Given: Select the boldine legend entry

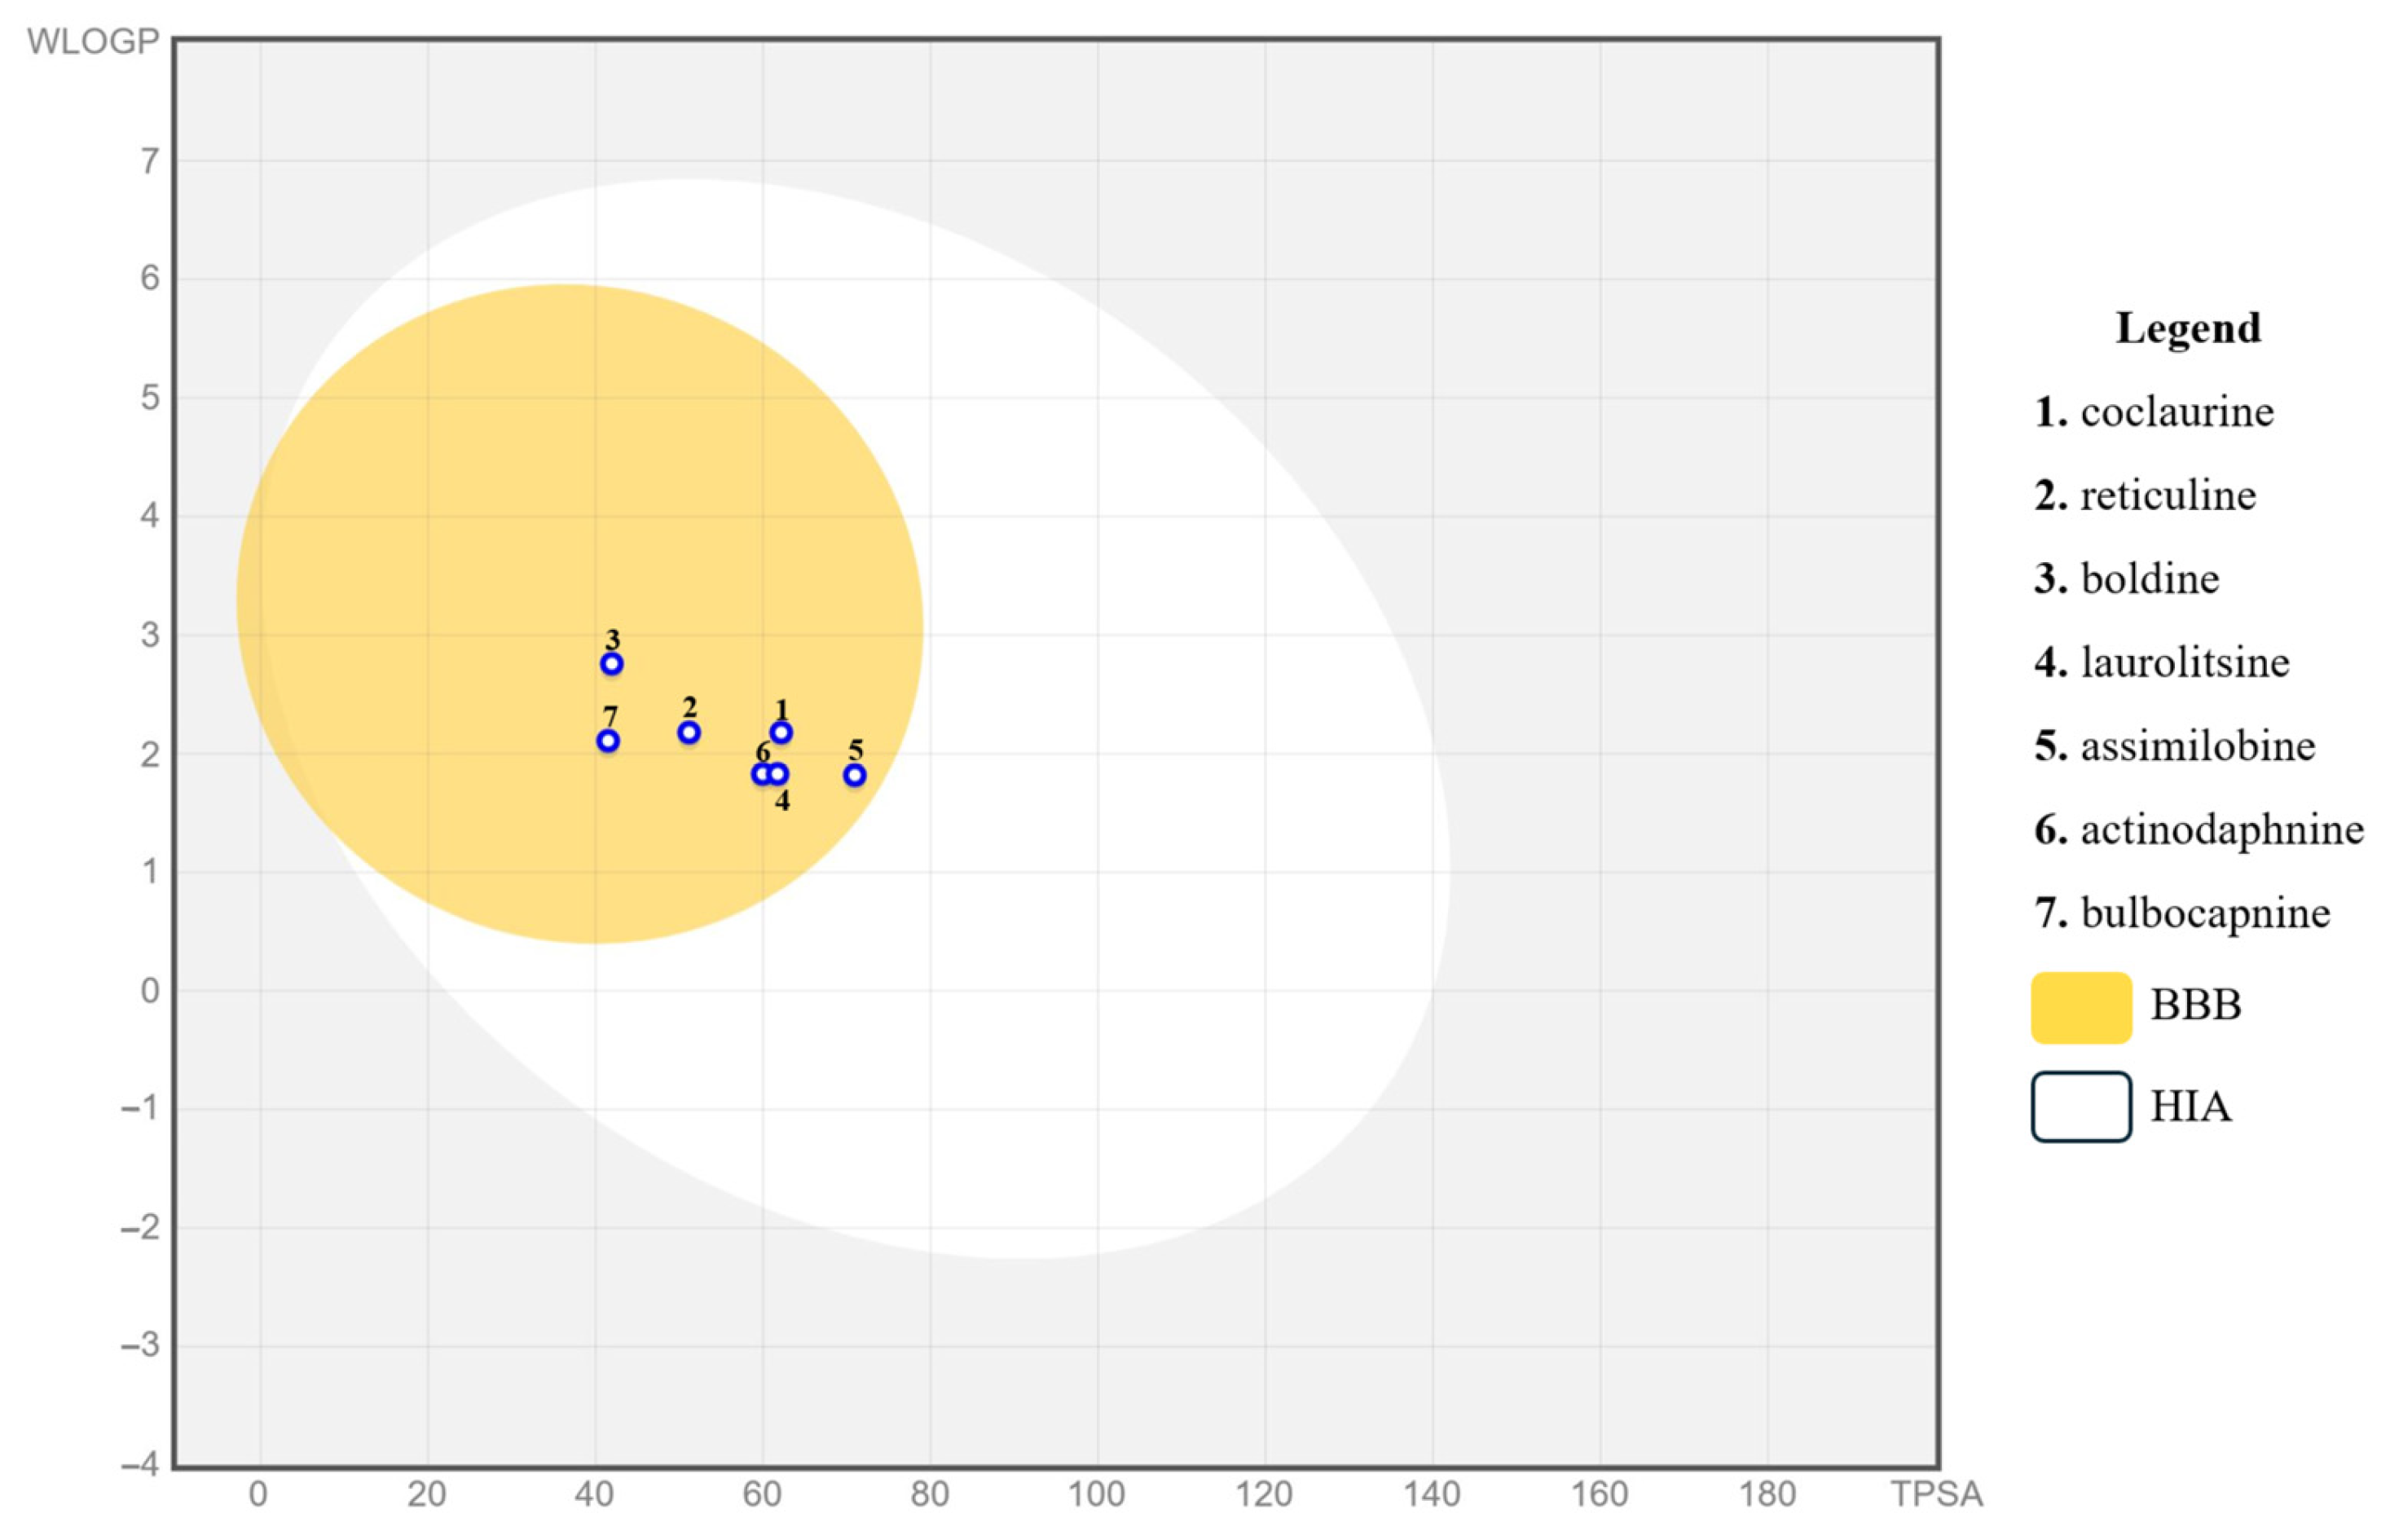Looking at the screenshot, I should coord(2127,579).
